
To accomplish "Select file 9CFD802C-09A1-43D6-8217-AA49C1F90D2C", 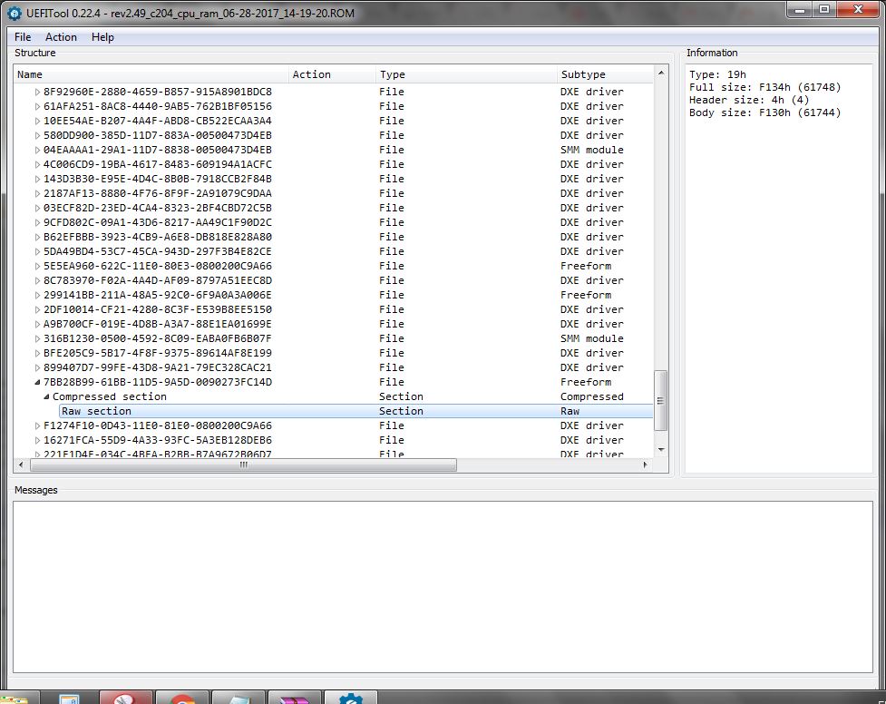I will [x=158, y=222].
